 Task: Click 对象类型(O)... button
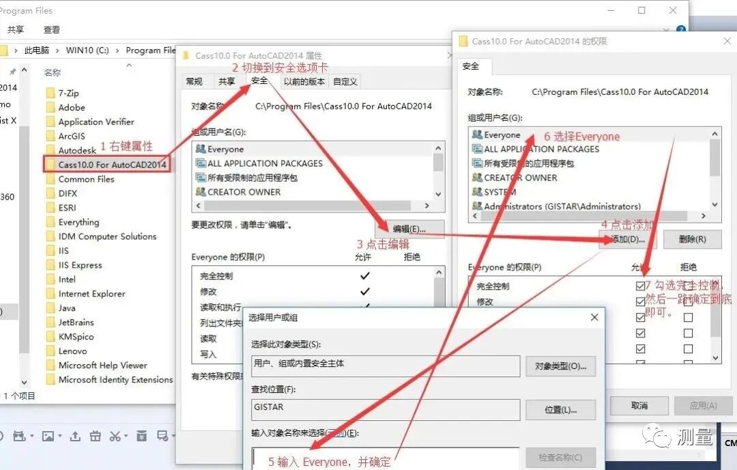(x=561, y=366)
